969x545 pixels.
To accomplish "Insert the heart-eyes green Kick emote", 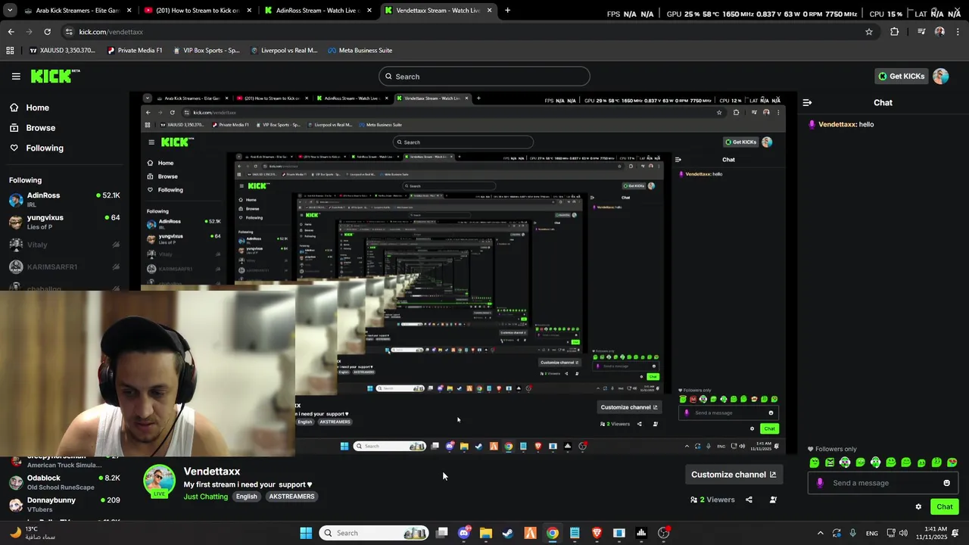I will pos(952,462).
